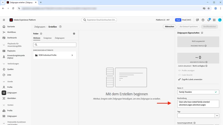
Task: Open Profile under the Kunde section
Action: [10, 87]
